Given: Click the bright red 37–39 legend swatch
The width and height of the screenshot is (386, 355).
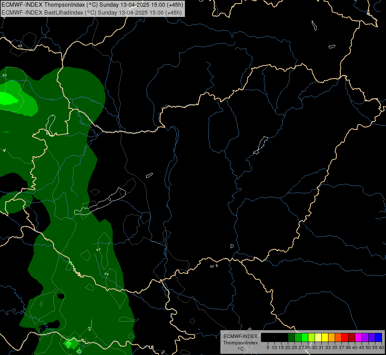Looking at the screenshot, I should (x=345, y=337).
